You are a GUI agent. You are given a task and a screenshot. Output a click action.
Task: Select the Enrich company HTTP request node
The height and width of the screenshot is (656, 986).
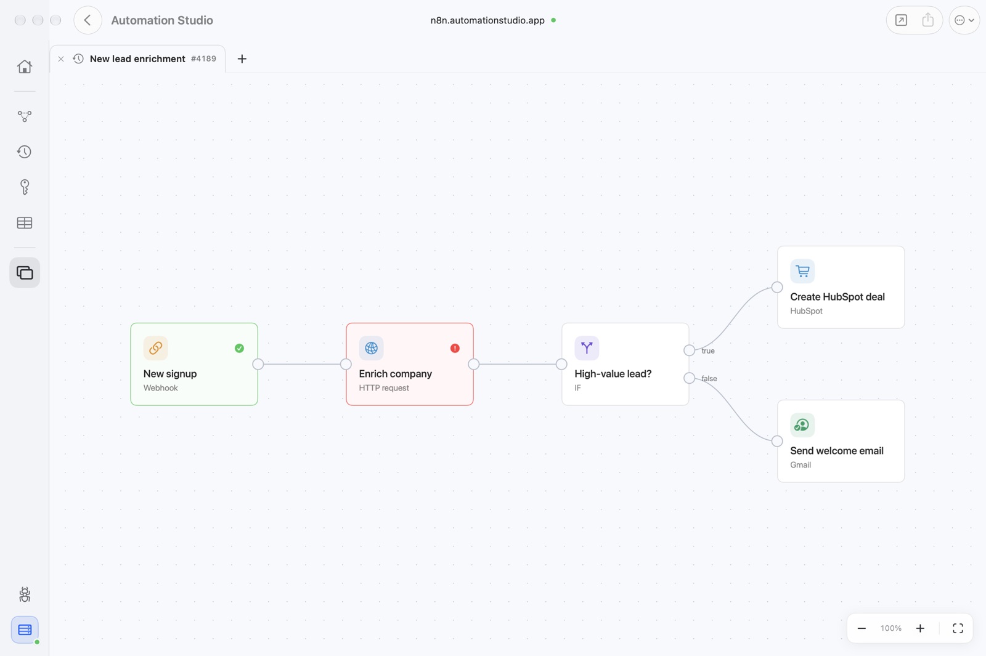[410, 364]
